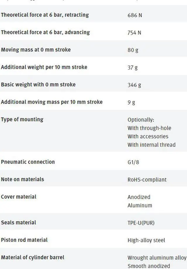
Task: Select the 686 N value
Action: click(x=135, y=15)
